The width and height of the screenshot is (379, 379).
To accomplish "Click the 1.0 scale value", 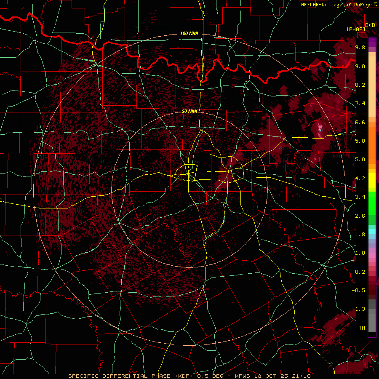I will pos(360,253).
